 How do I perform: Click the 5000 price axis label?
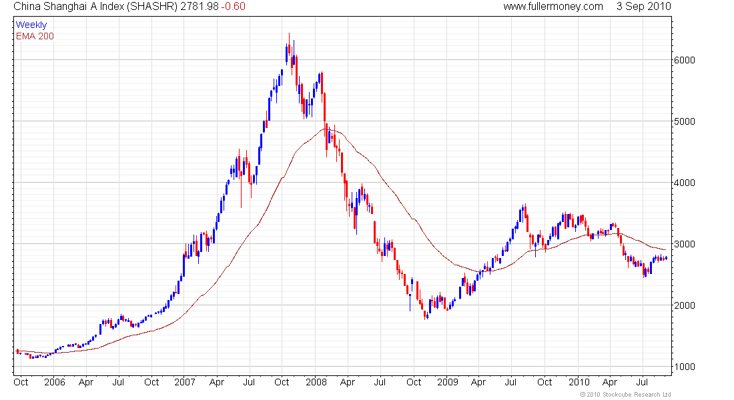point(684,121)
